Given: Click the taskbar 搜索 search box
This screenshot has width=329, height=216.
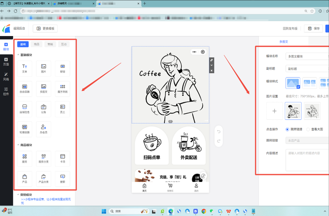Looking at the screenshot, I should click(129, 211).
